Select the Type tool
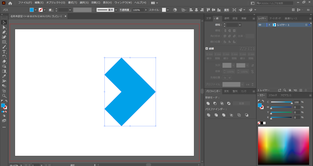 [x=4, y=52]
